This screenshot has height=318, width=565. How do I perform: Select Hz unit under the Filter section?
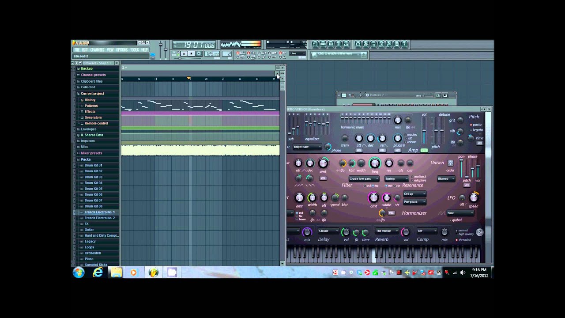pyautogui.click(x=375, y=185)
